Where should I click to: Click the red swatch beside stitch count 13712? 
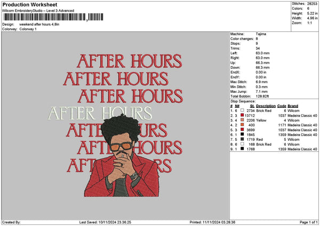click(242, 115)
